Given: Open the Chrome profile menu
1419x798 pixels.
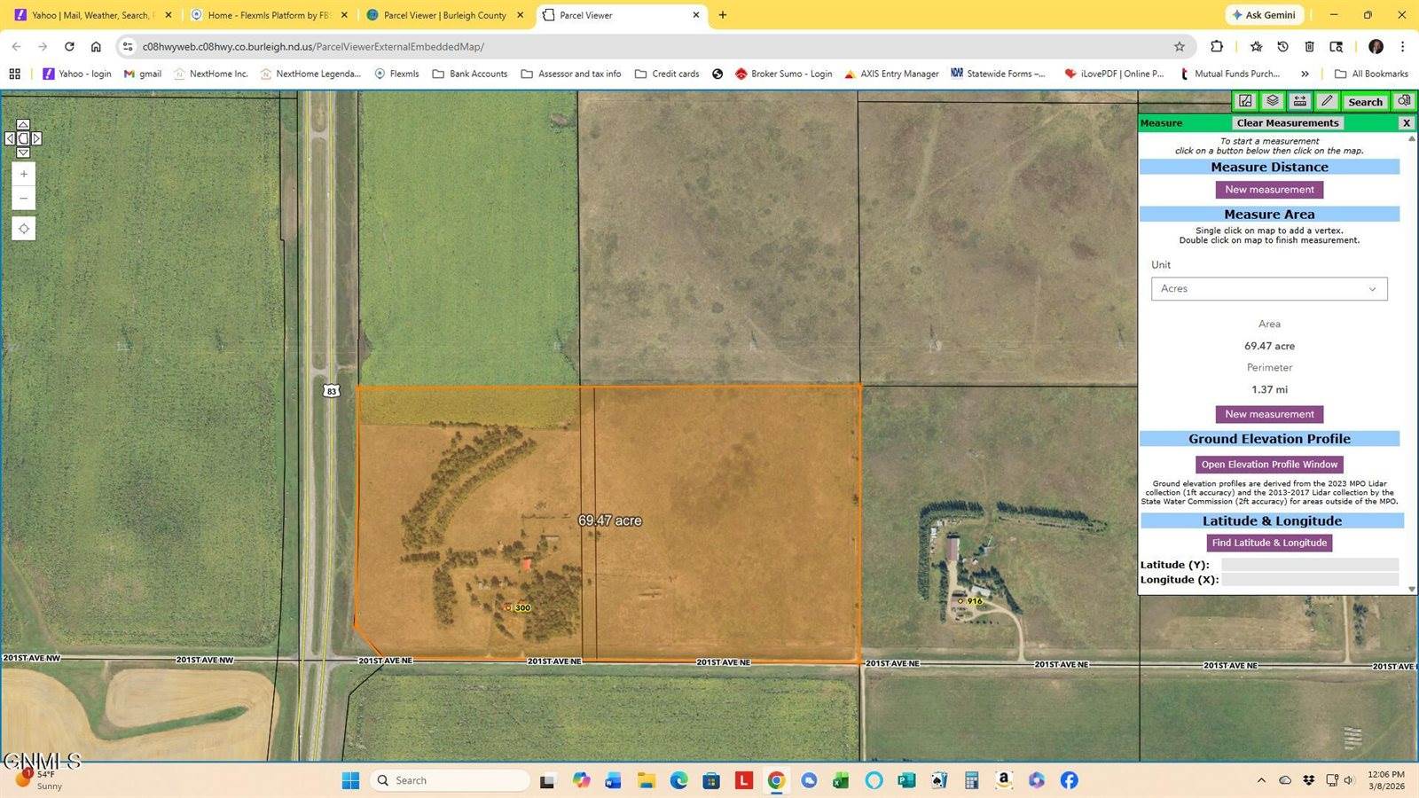Looking at the screenshot, I should point(1376,47).
